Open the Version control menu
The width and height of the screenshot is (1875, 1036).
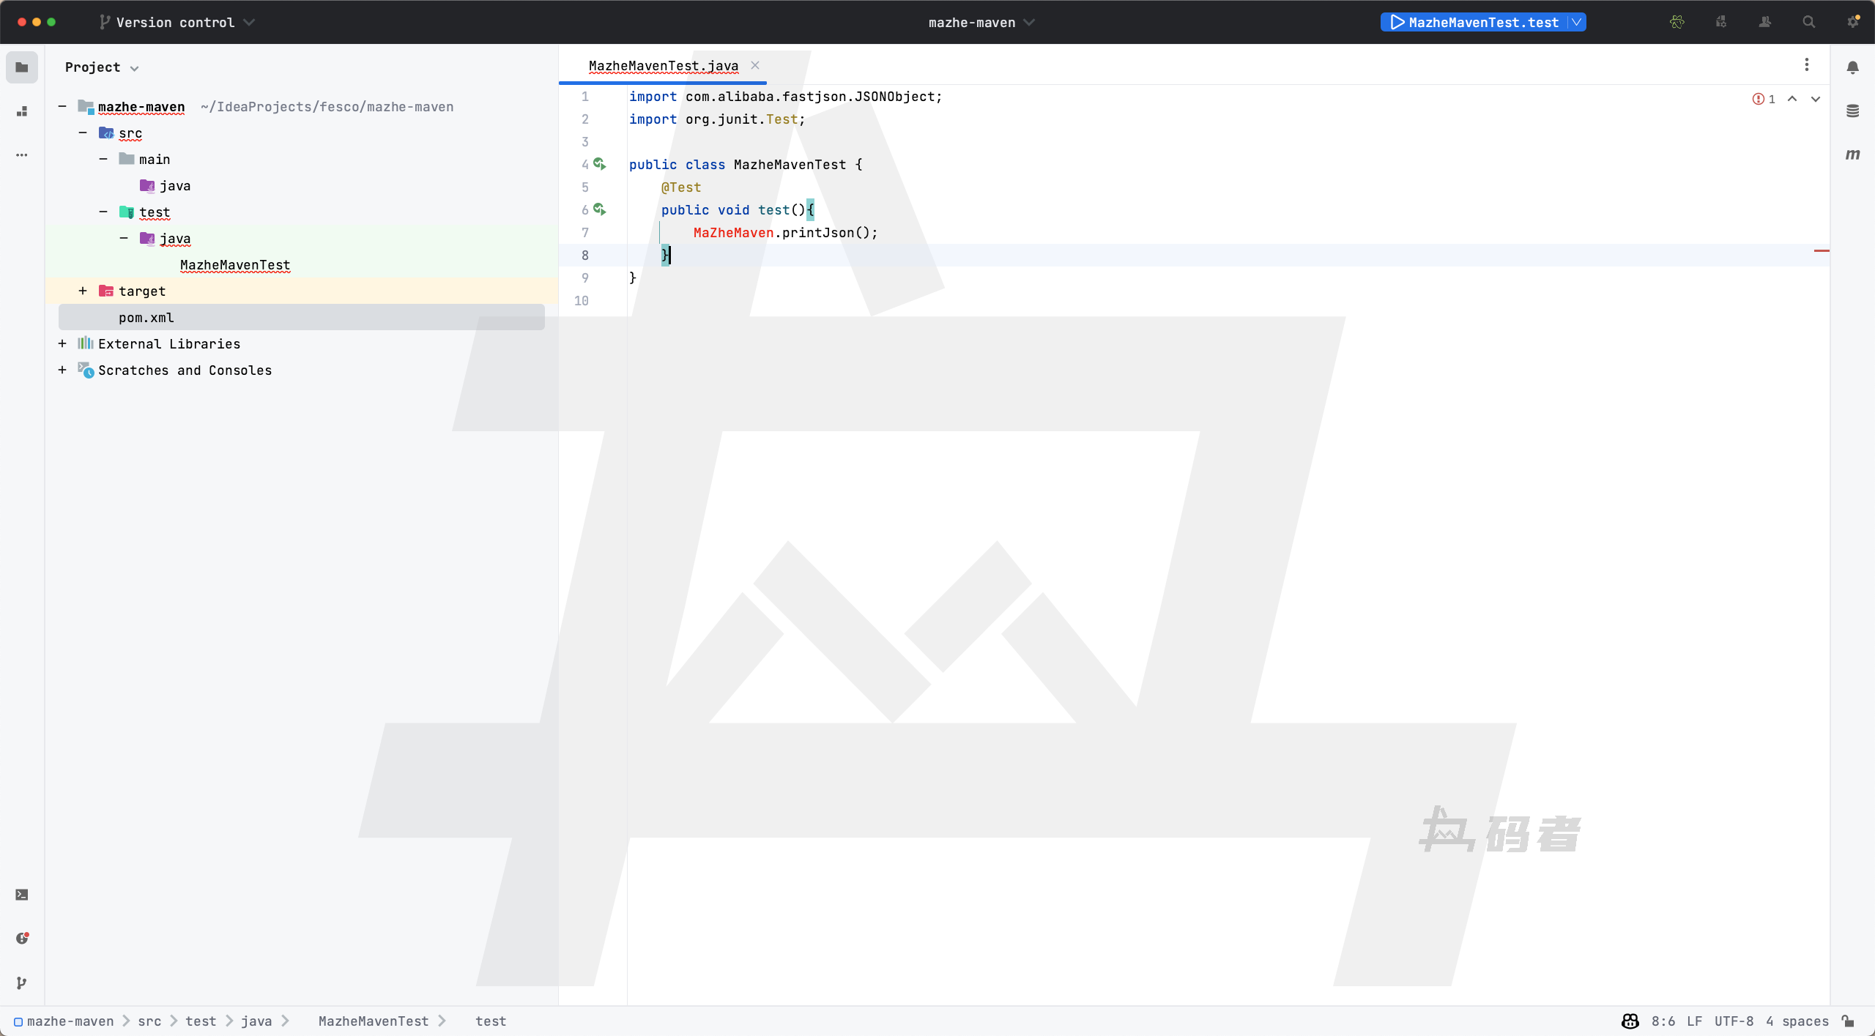click(x=177, y=22)
